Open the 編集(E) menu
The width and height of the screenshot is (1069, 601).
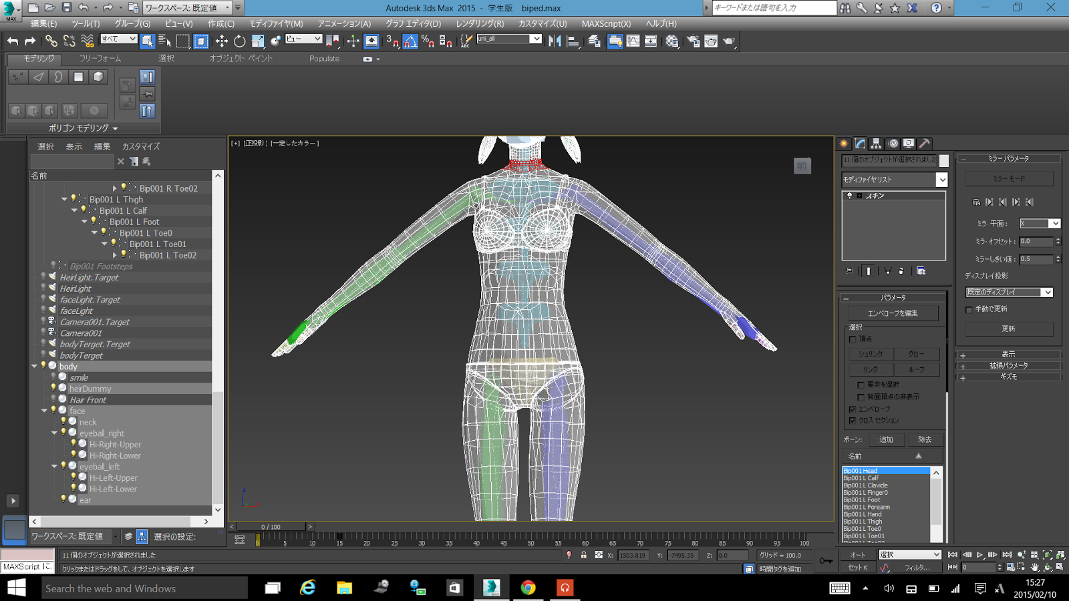point(43,23)
